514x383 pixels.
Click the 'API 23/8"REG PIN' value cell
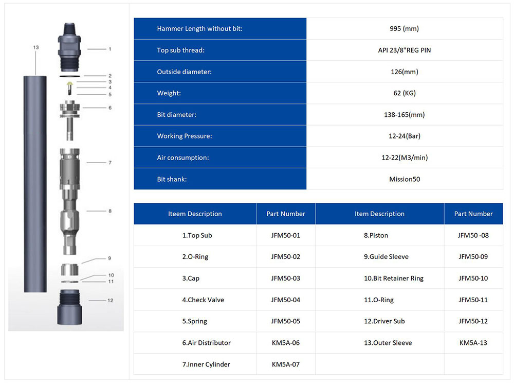tap(404, 50)
